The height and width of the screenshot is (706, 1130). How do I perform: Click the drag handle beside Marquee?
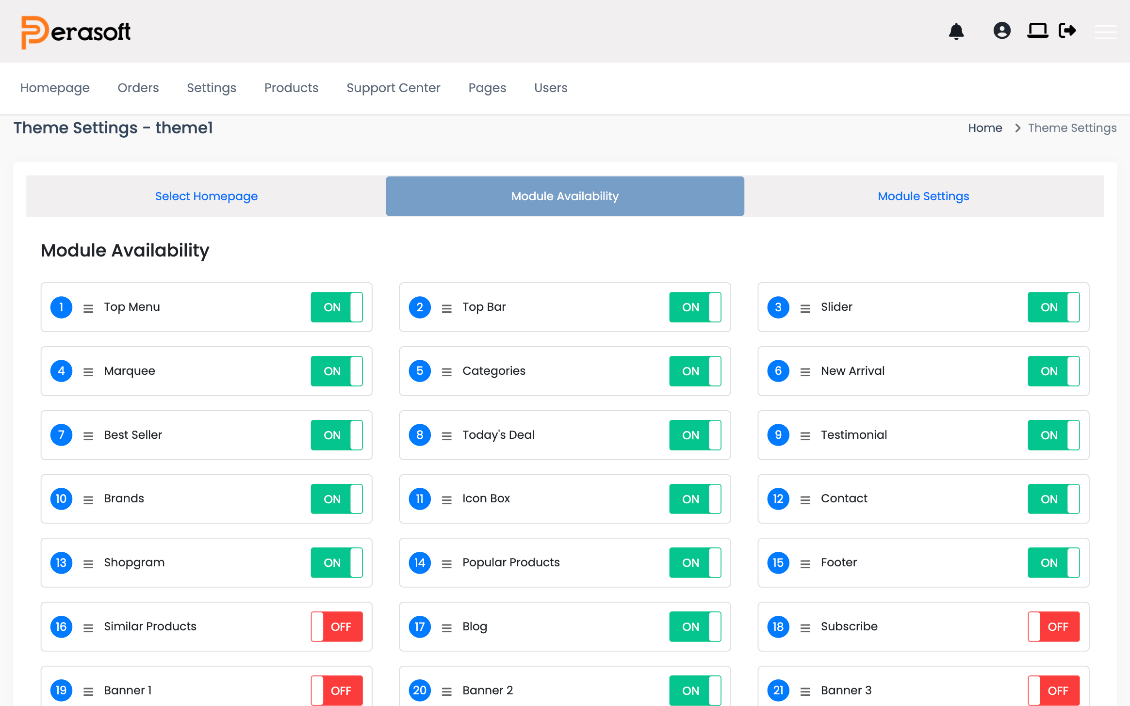click(88, 372)
